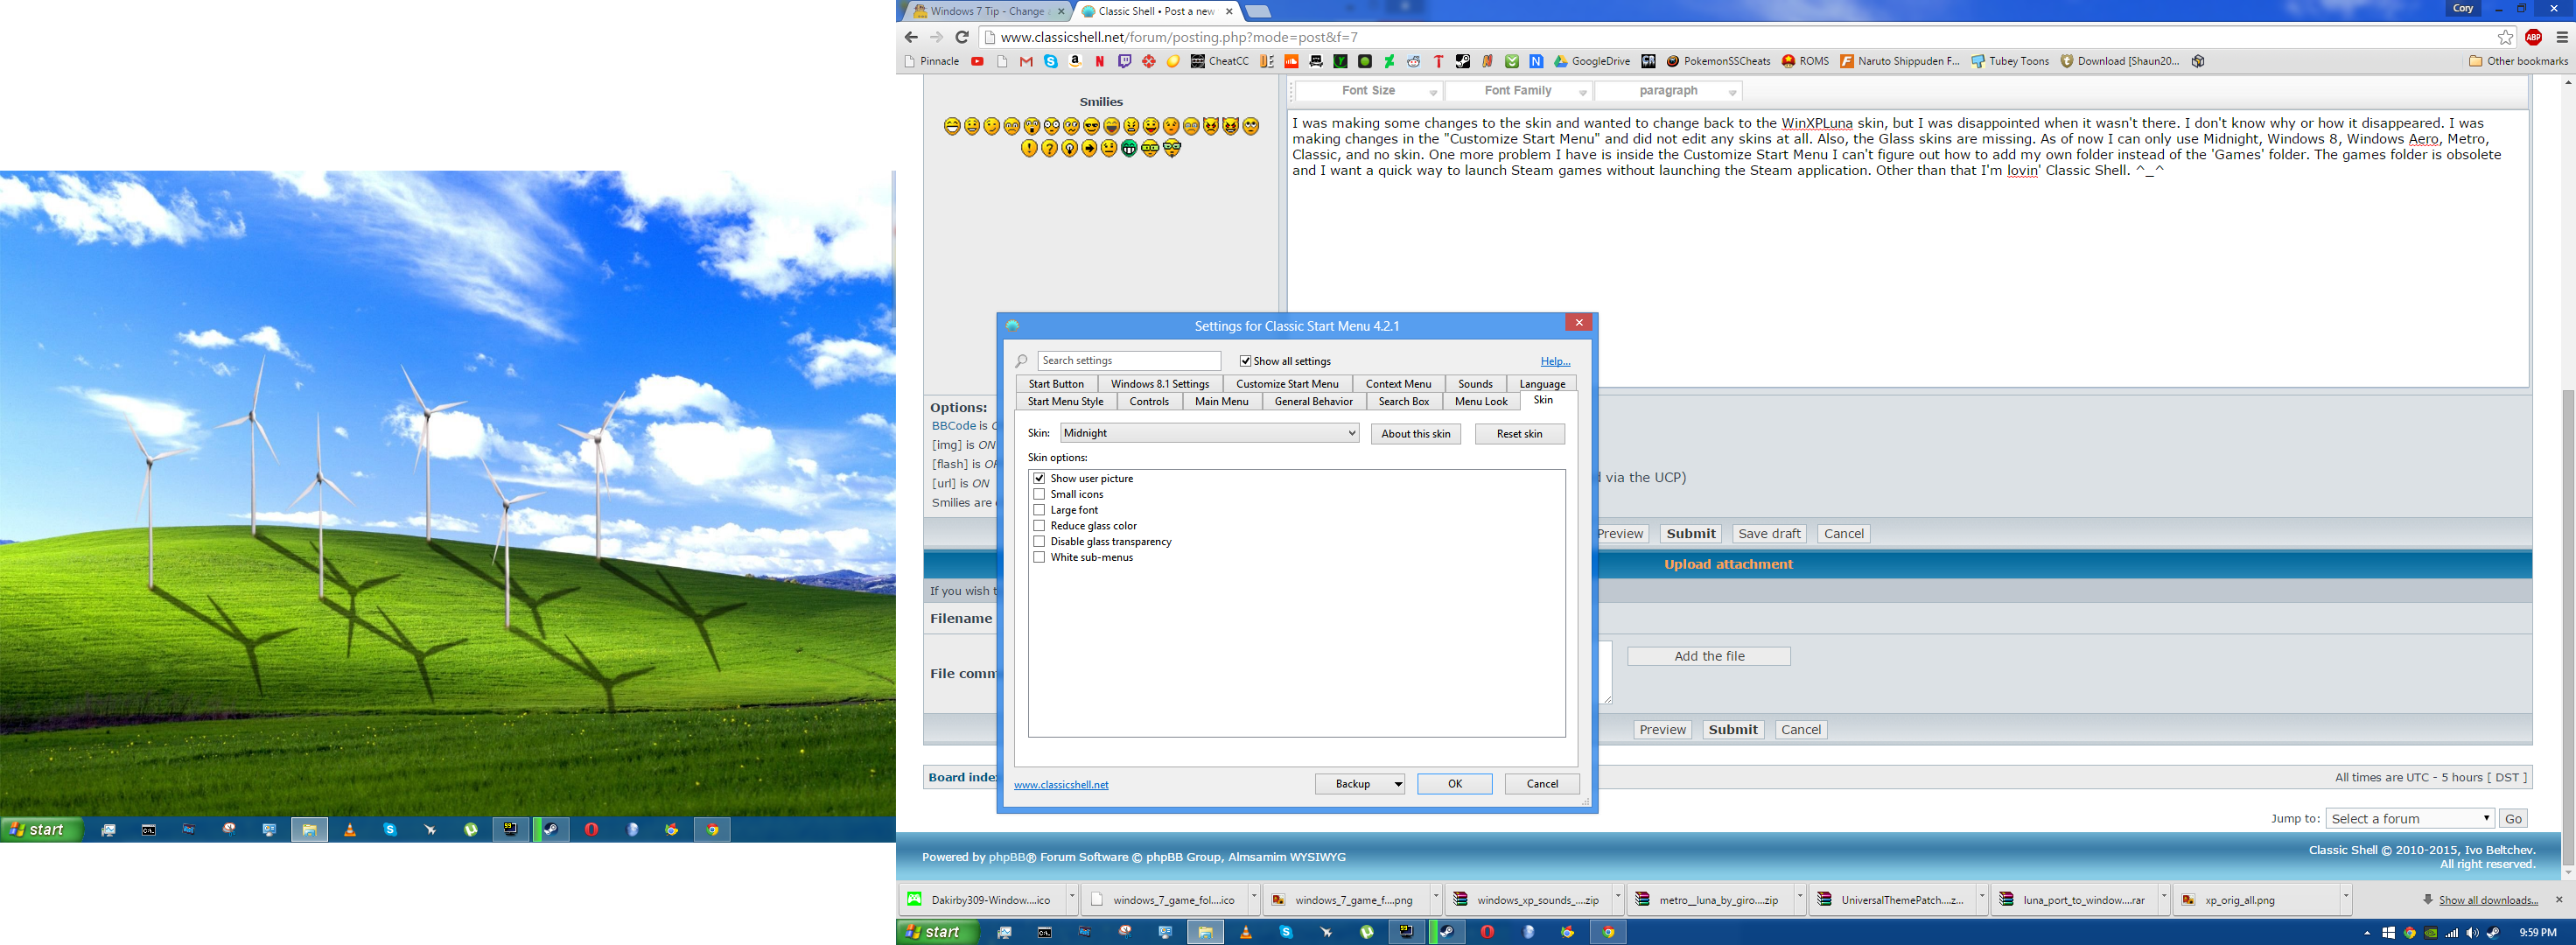Open the Adblock Plus extension icon

pos(2533,37)
